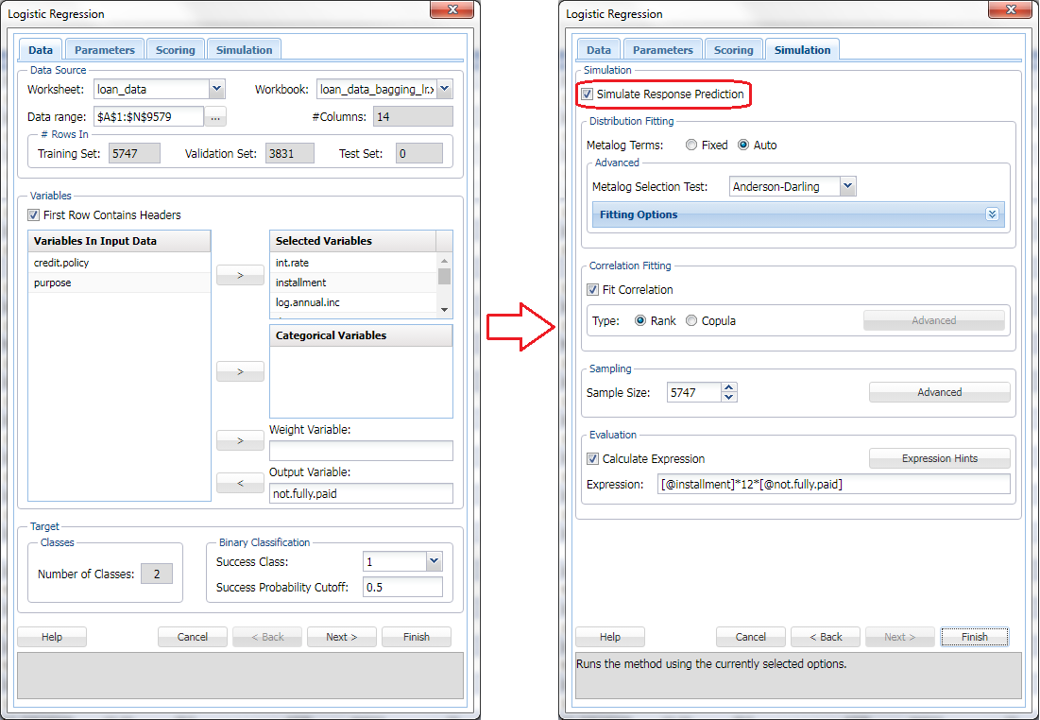This screenshot has height=720, width=1040.
Task: Click the Expression input field
Action: (832, 485)
